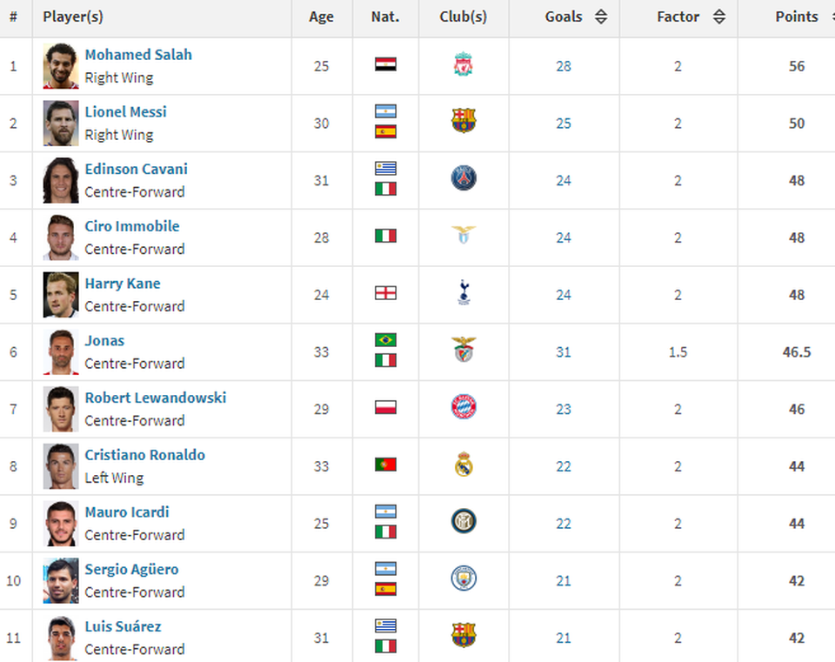This screenshot has height=662, width=835.
Task: Click the Inter Milan club crest
Action: coord(464,522)
